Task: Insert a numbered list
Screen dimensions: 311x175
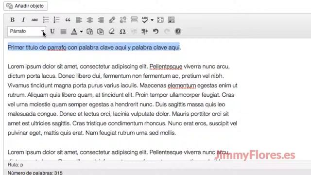Action: pyautogui.click(x=56, y=20)
